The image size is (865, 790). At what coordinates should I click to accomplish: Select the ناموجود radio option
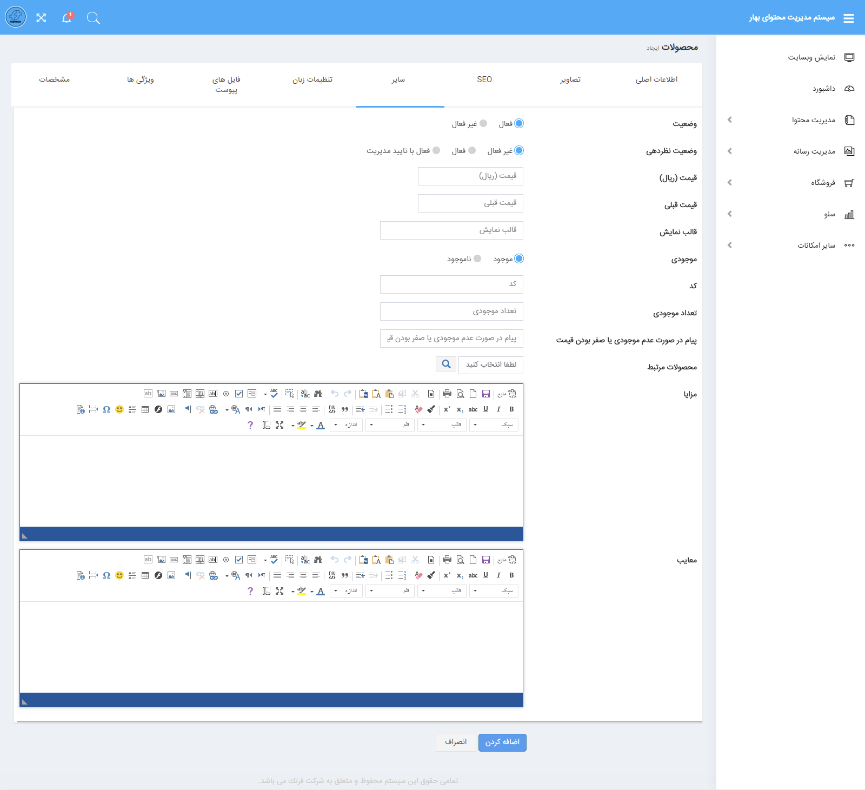(477, 258)
